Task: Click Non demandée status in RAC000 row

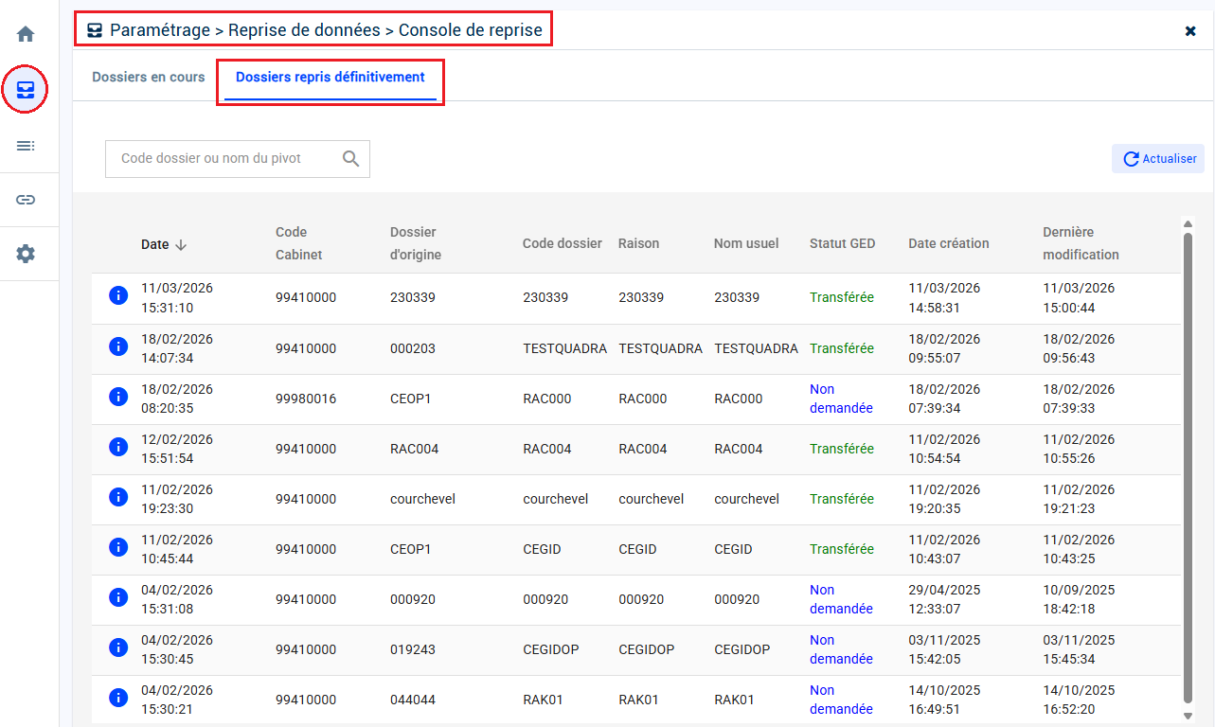Action: 841,399
